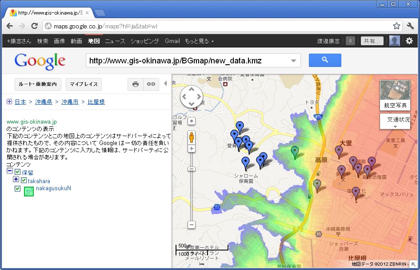Click the 共有 share button
Screen dimensions: 420x270
[x=372, y=41]
